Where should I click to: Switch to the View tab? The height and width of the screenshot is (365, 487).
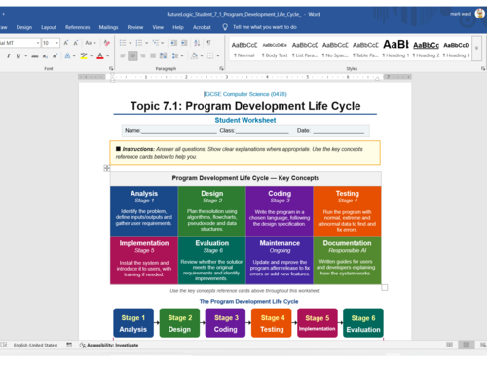point(158,27)
